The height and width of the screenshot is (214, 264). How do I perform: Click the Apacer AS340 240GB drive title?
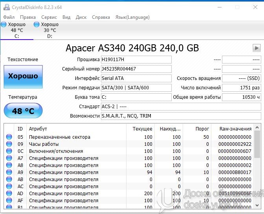pos(132,48)
